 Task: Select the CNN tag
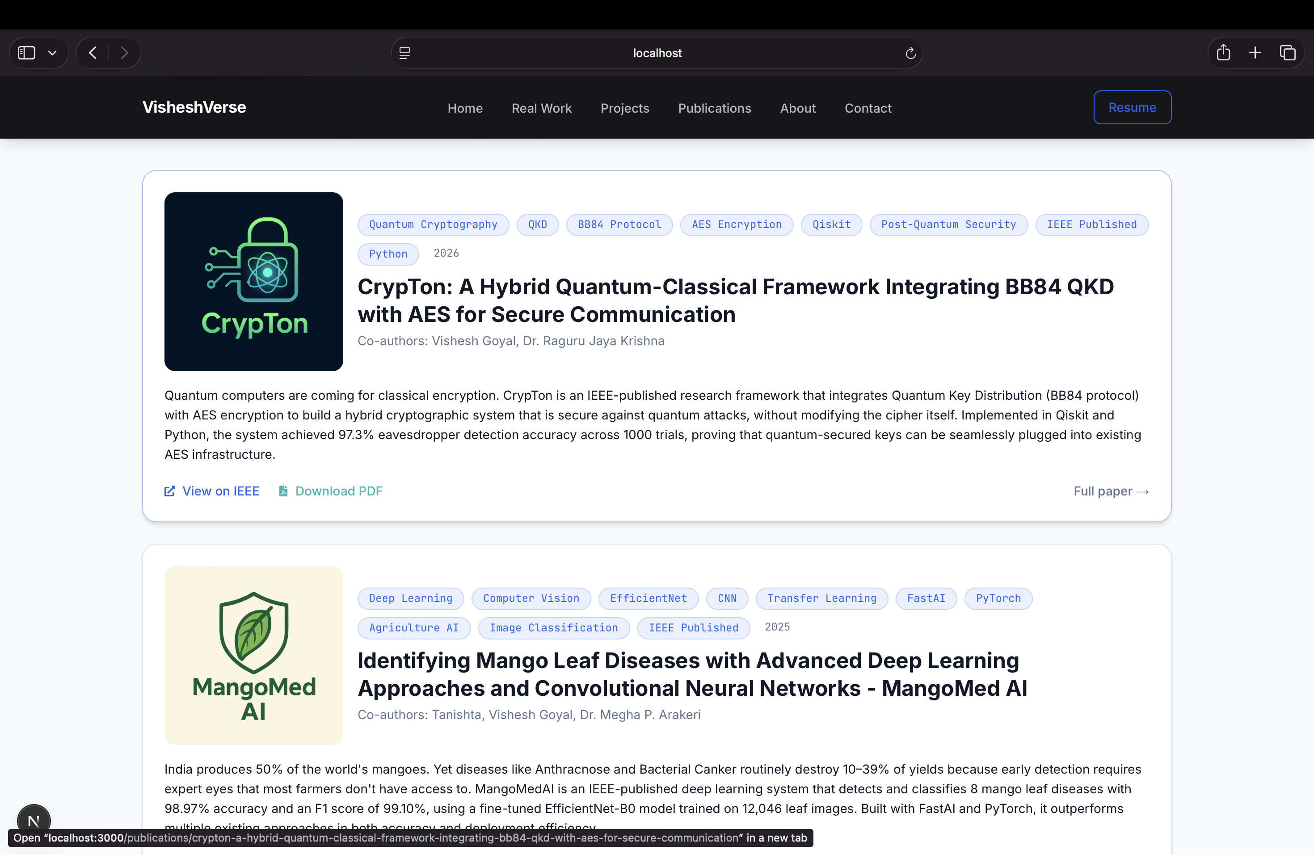(x=727, y=599)
